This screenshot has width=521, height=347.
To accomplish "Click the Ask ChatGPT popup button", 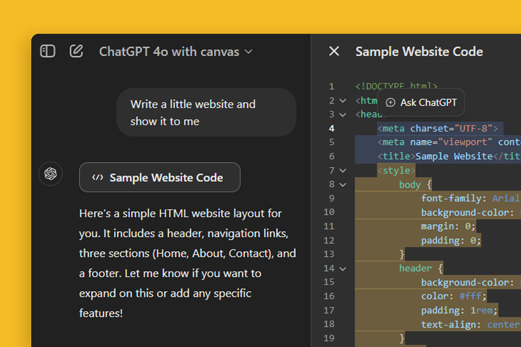I will pos(421,102).
